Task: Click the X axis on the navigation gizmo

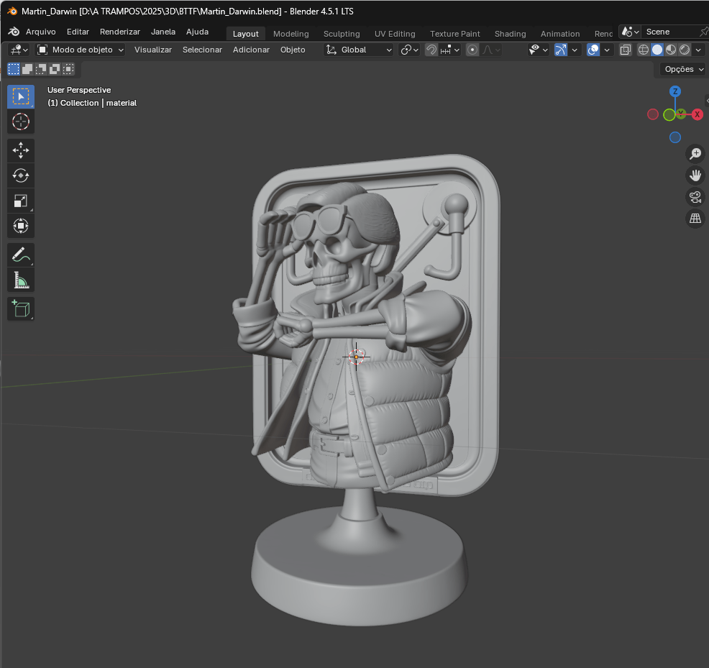Action: coord(697,114)
